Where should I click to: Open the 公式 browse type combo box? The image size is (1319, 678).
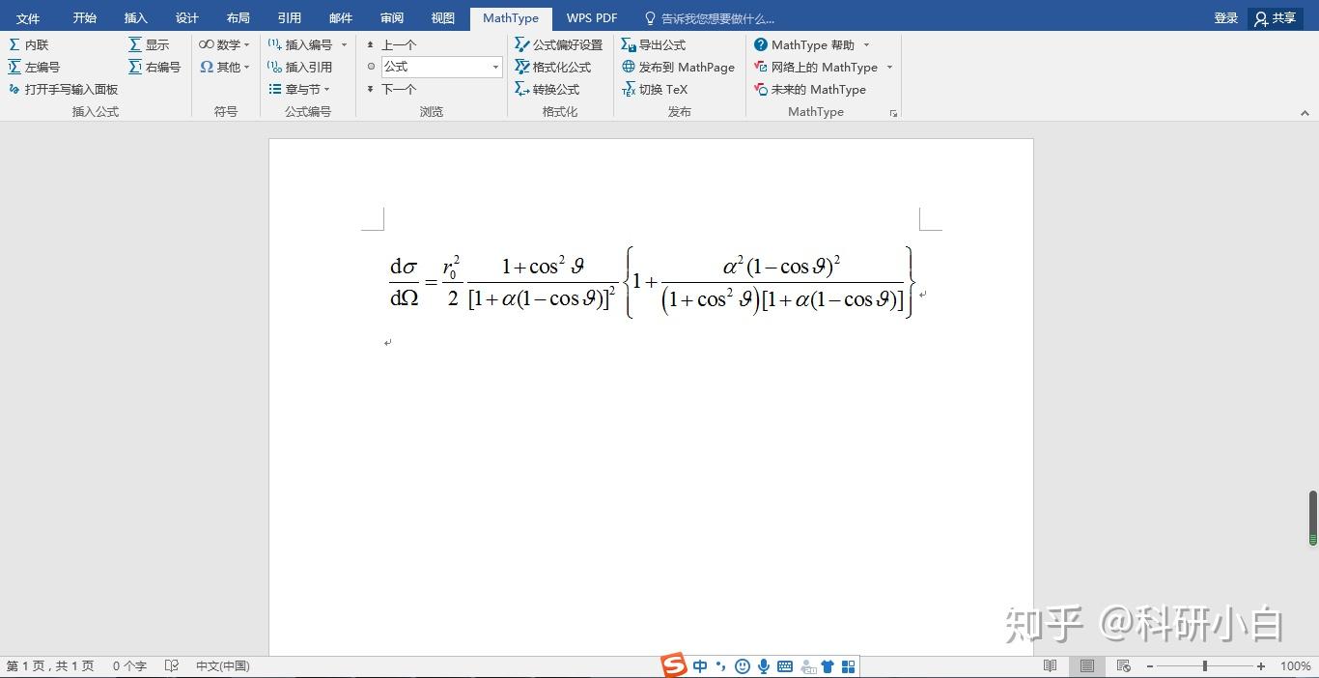point(441,67)
